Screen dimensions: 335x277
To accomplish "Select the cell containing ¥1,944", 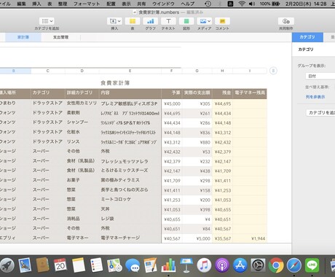I will click(x=250, y=238).
